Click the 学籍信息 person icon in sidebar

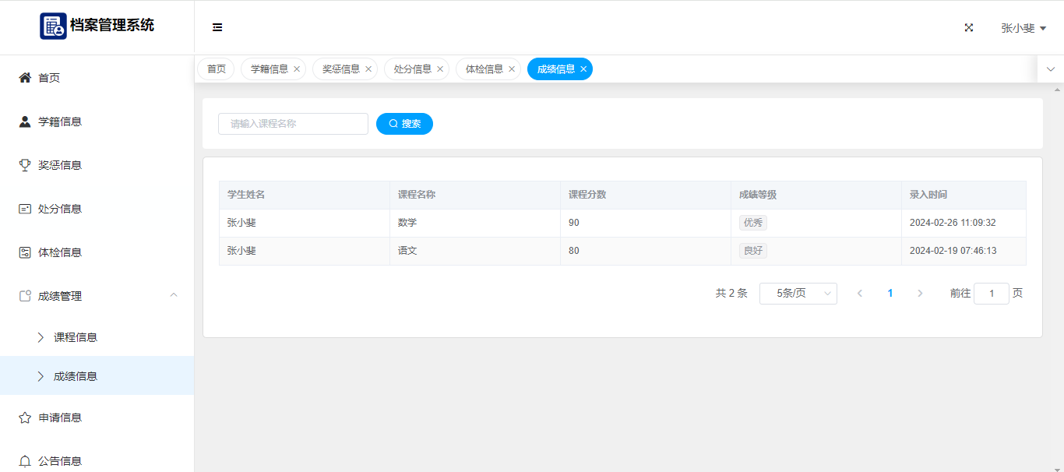click(25, 122)
